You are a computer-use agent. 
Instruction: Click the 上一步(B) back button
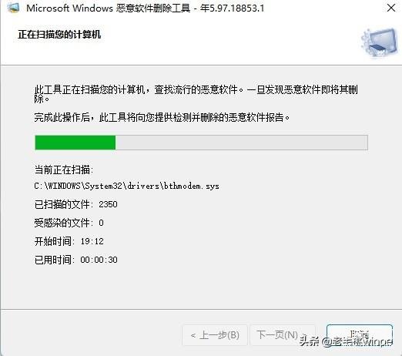pos(215,335)
